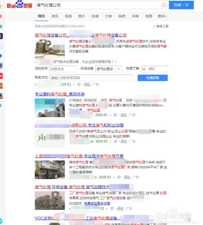This screenshot has height=225, width=203.
Task: Open the 环保设备 dropdown
Action: 109,69
